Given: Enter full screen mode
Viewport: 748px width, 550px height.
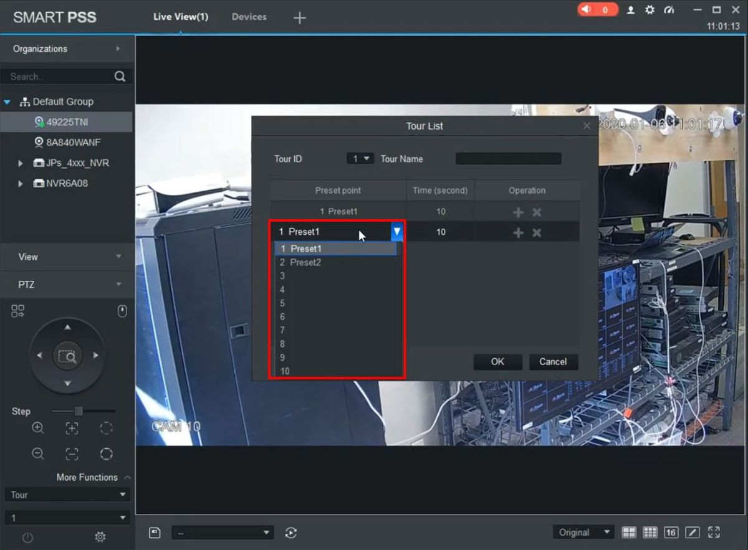Looking at the screenshot, I should 714,533.
